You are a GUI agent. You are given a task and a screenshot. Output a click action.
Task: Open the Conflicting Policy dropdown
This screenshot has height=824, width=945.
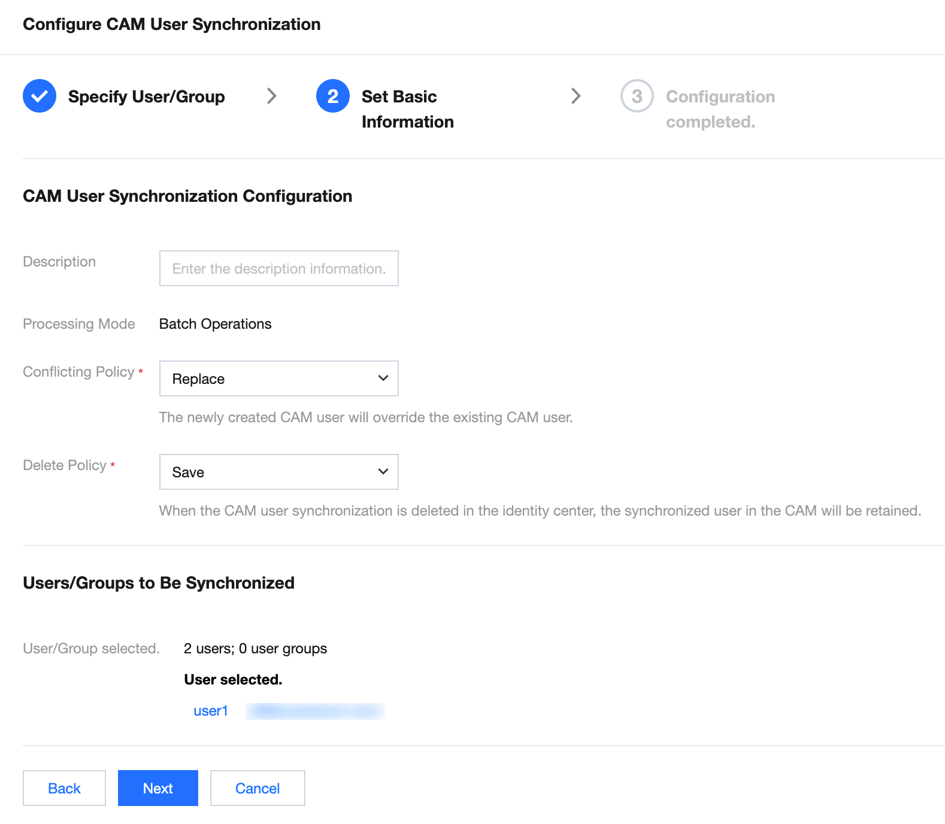[278, 378]
